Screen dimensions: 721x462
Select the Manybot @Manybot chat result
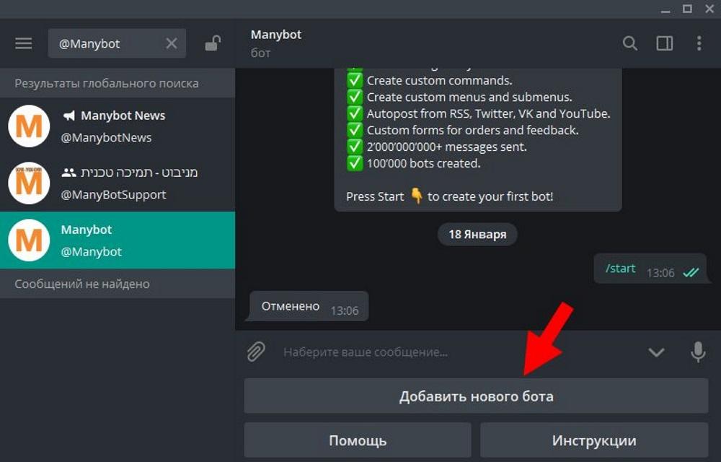click(x=118, y=240)
